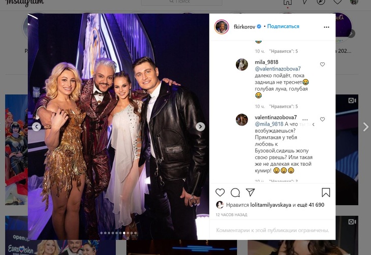The width and height of the screenshot is (371, 255).
Task: Open the comment bubble icon
Action: point(235,193)
